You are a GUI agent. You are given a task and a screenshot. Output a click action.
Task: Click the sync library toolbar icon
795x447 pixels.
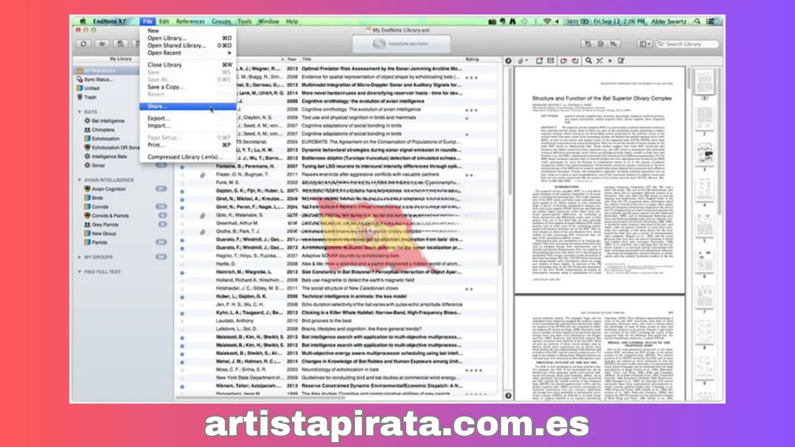coord(83,44)
